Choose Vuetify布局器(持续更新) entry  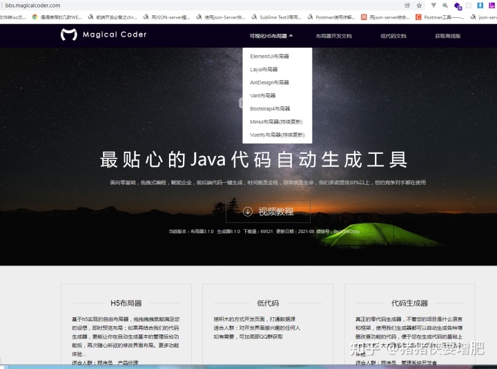point(277,135)
